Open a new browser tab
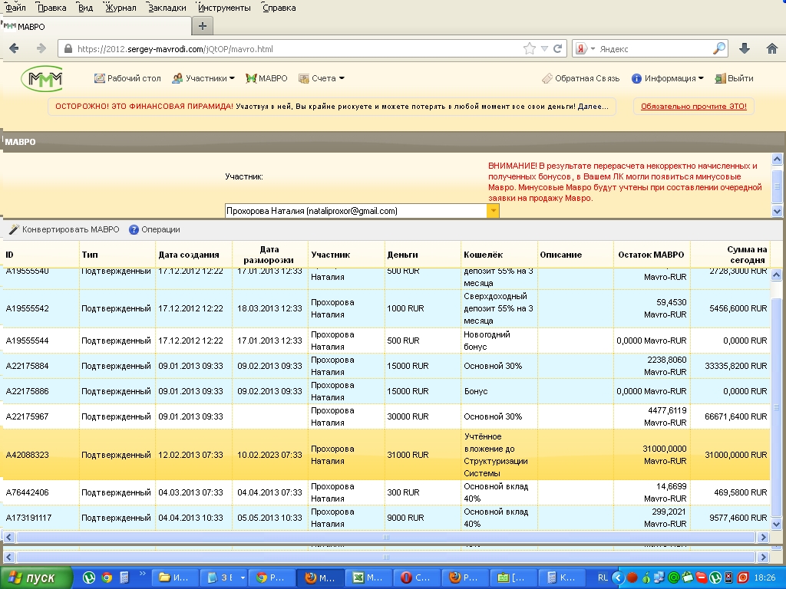This screenshot has width=786, height=589. 203,26
